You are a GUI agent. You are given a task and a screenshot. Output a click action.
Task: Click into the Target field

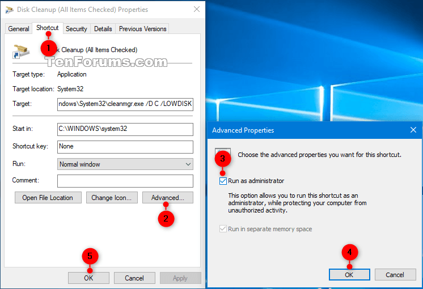125,104
